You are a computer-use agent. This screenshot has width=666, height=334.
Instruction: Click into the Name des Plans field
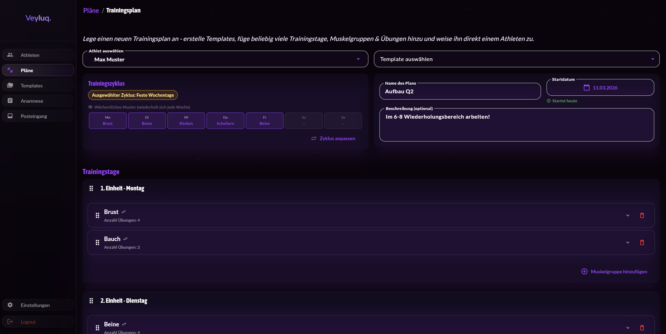point(460,92)
